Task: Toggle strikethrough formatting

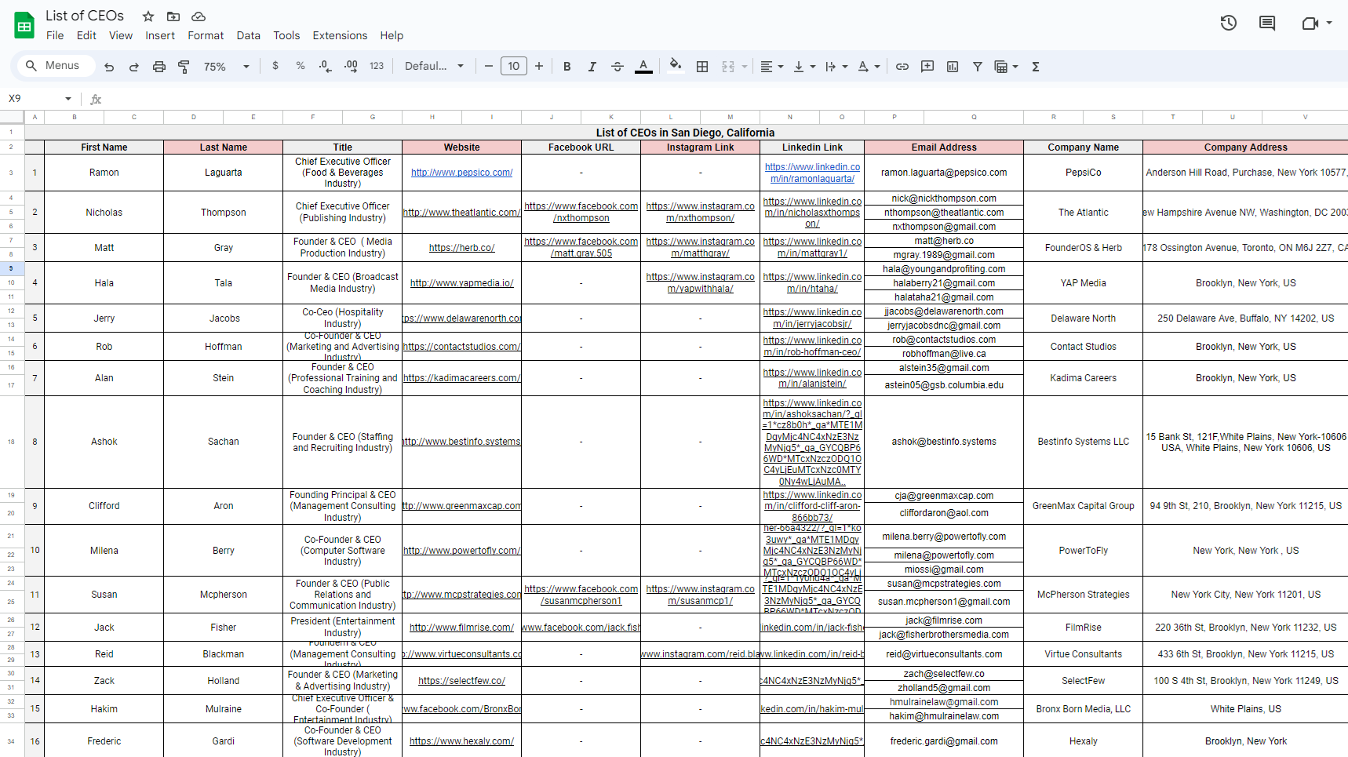Action: coord(618,67)
